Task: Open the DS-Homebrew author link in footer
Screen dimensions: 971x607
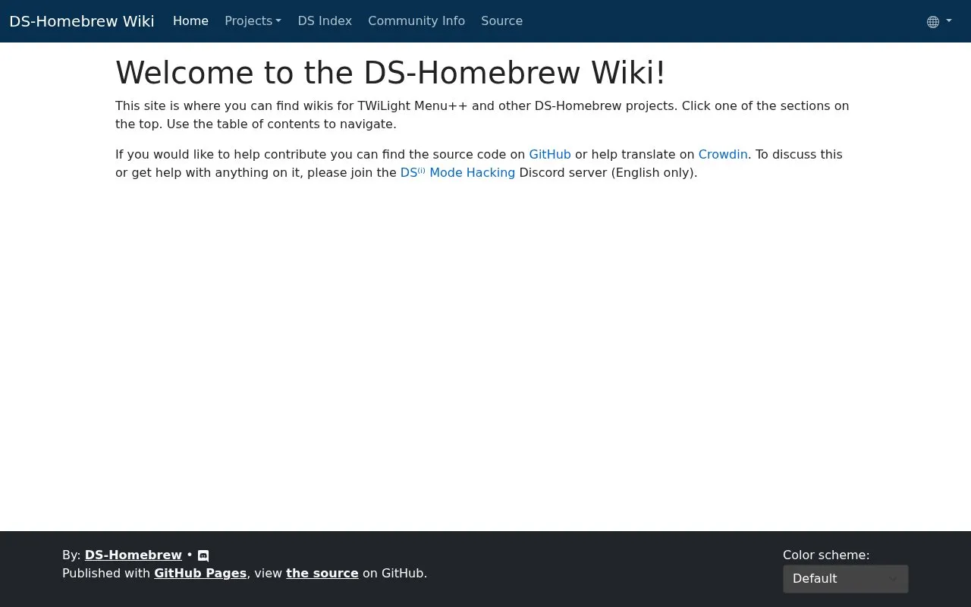Action: coord(134,555)
